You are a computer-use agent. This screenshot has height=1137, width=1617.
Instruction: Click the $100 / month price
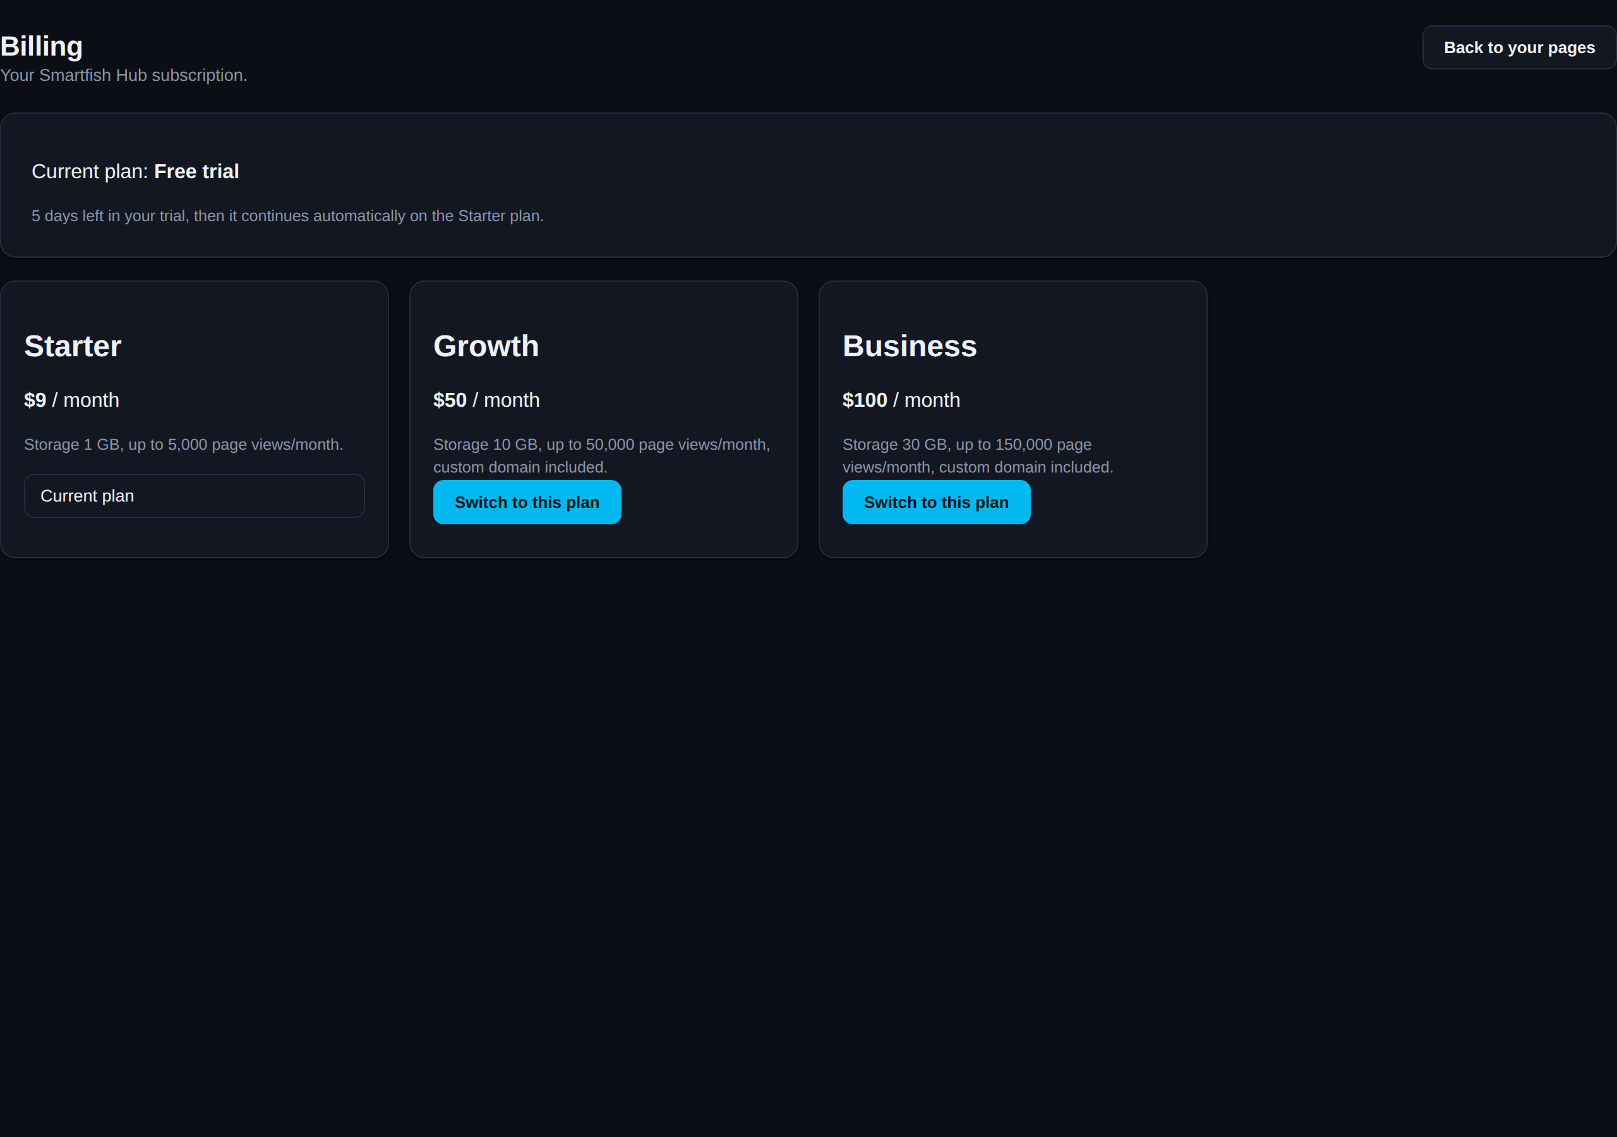901,400
